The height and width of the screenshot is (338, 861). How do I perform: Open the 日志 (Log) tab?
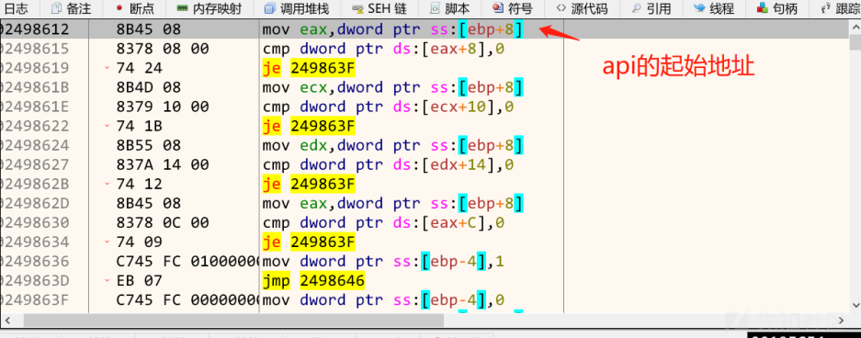click(x=16, y=8)
